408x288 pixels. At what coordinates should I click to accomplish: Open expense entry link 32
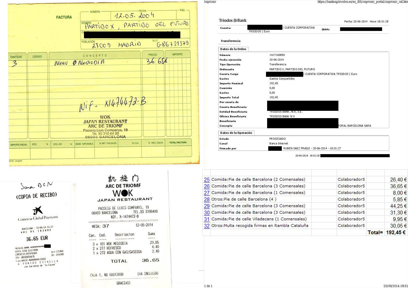(207, 226)
